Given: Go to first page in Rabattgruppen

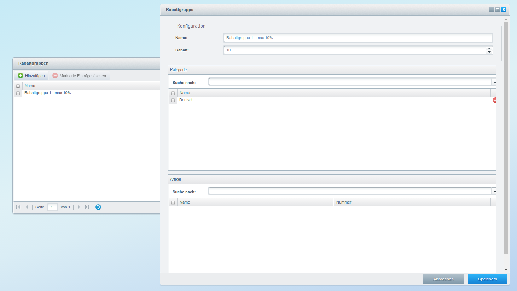Looking at the screenshot, I should [18, 207].
